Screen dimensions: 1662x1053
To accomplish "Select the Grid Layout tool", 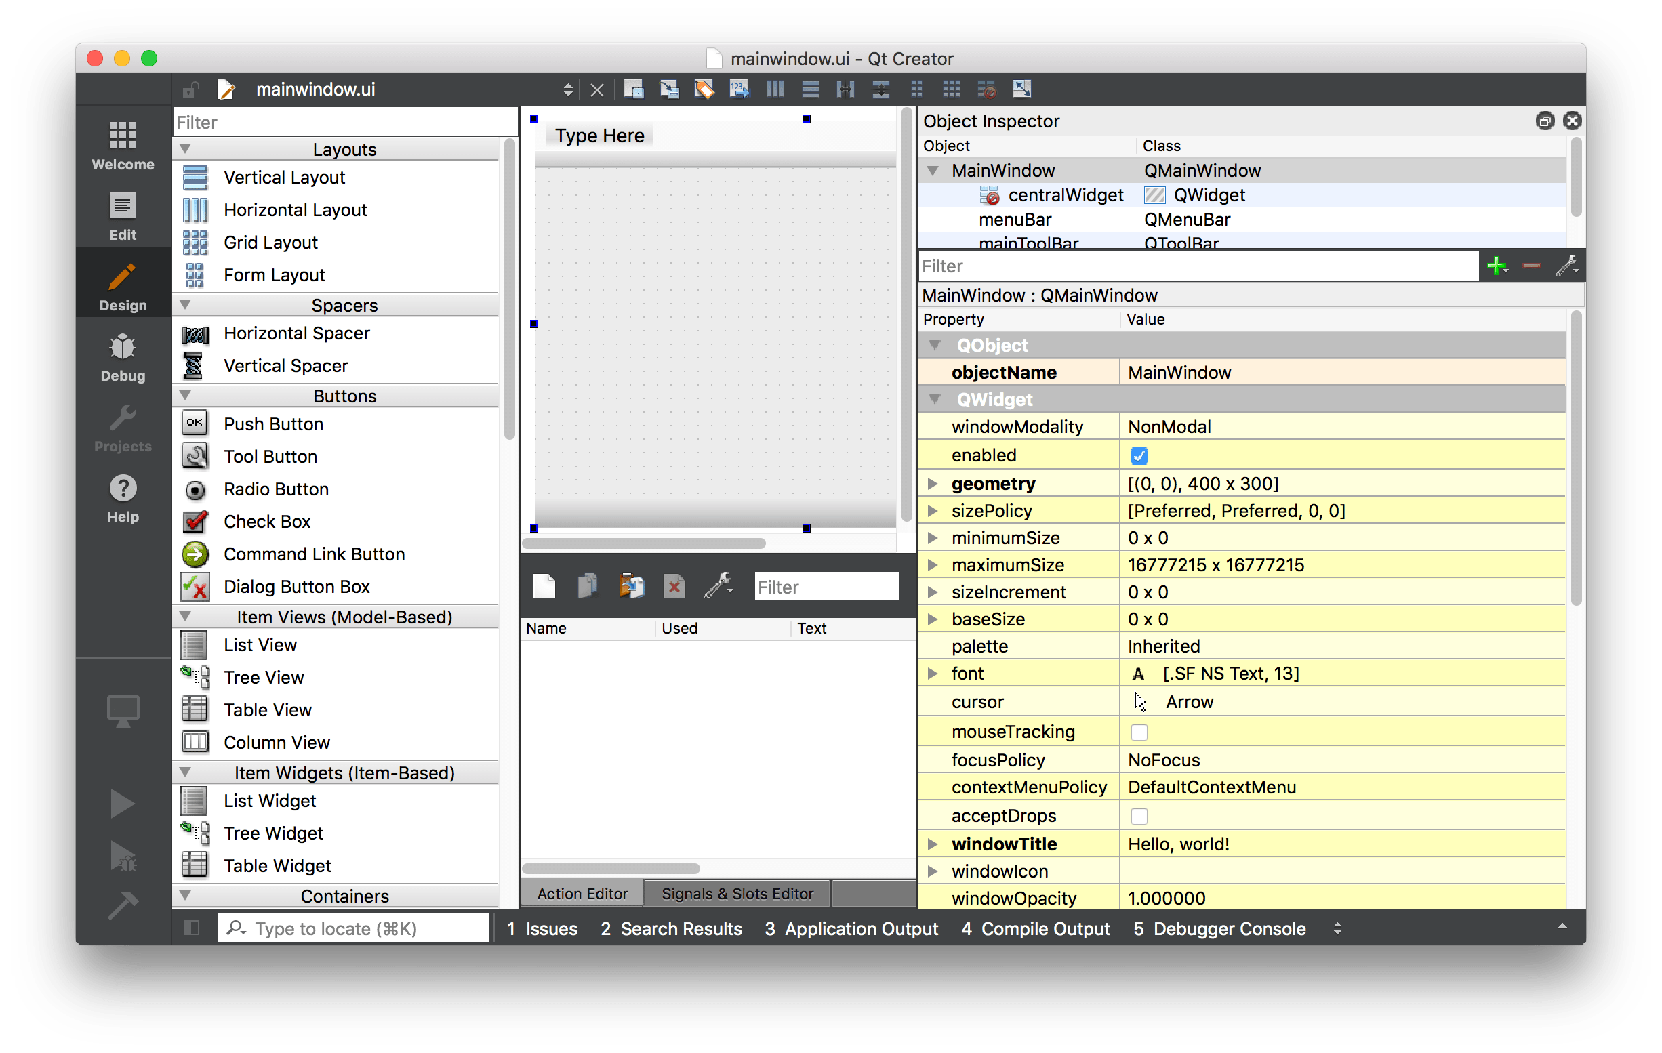I will coord(270,242).
